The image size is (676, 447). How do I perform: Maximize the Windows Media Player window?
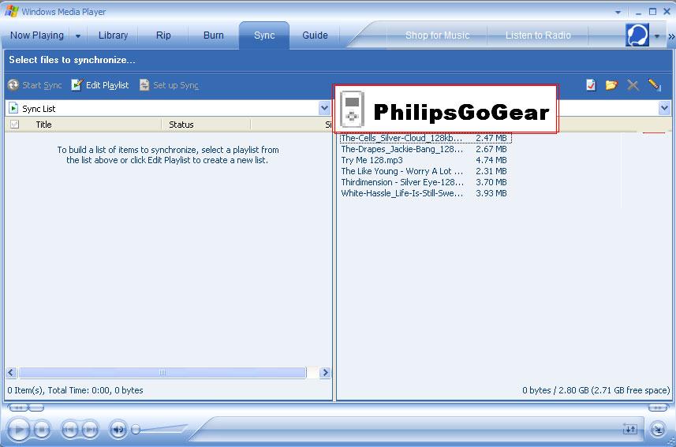click(652, 12)
